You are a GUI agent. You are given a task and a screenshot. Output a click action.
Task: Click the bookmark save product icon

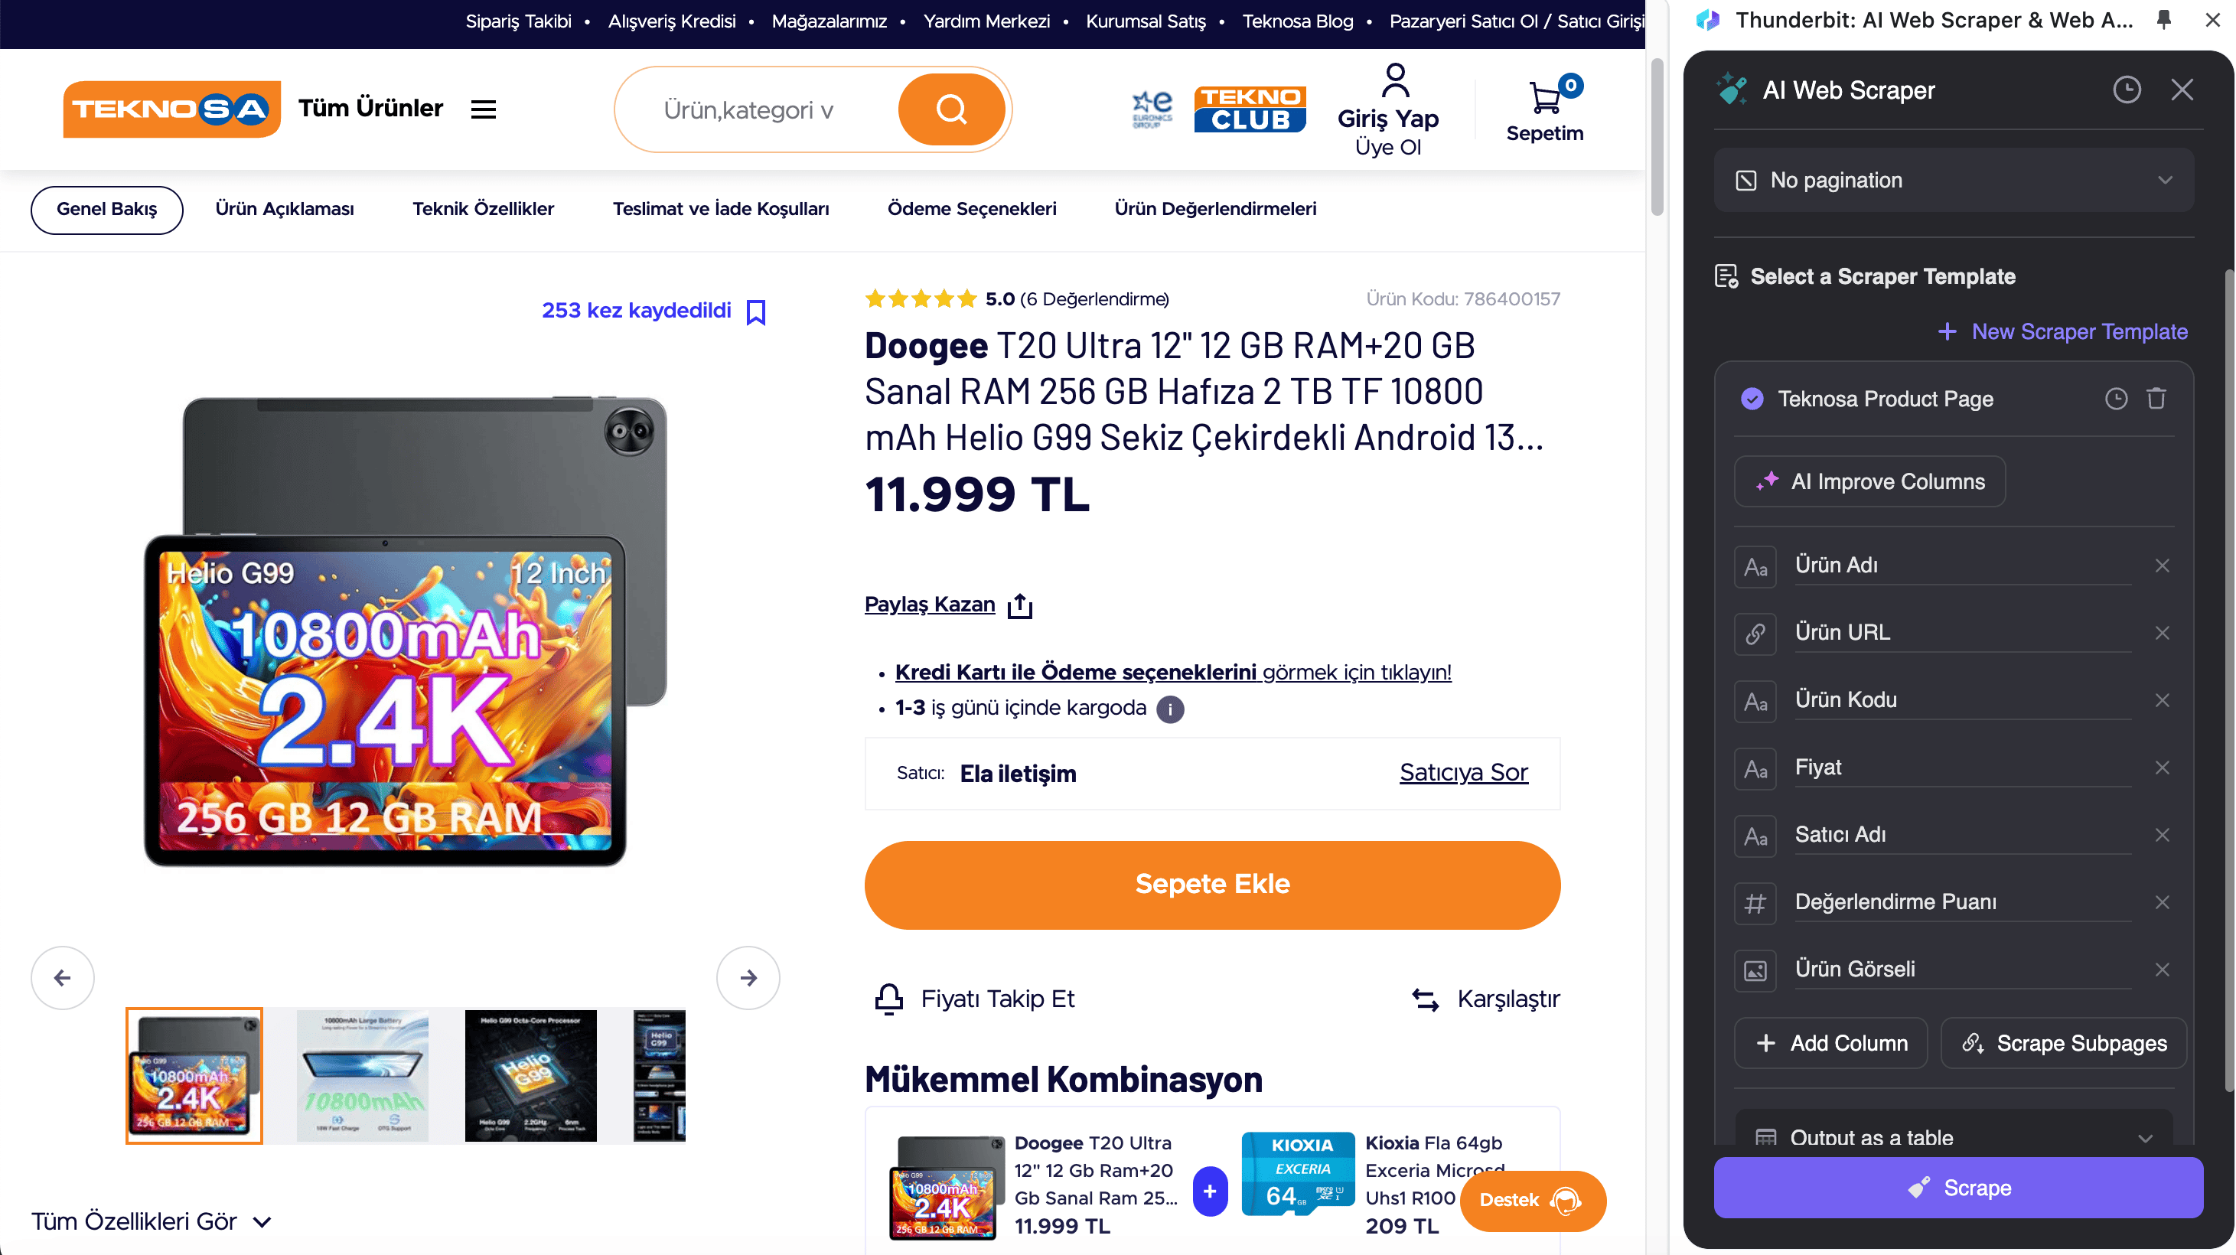click(756, 311)
